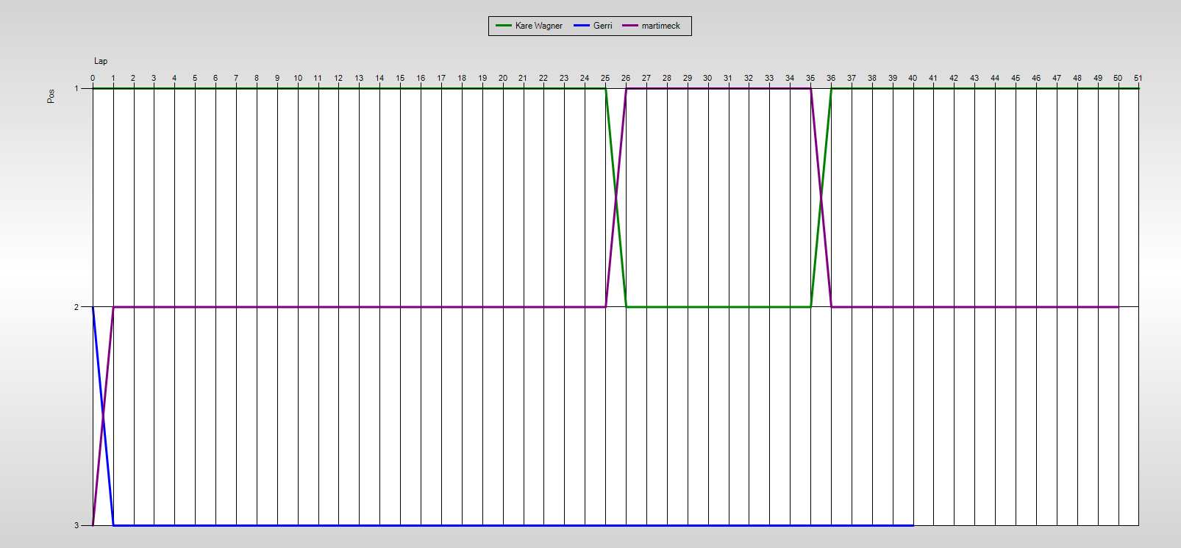Select the Gerri legend label

click(602, 26)
